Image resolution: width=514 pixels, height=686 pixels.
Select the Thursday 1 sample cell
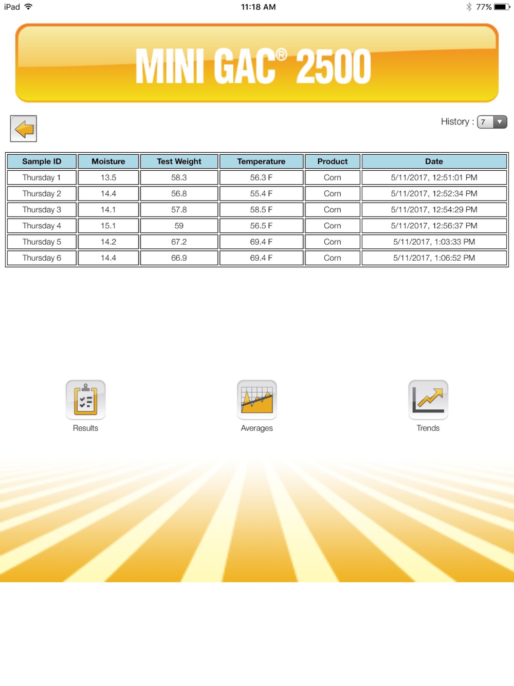[42, 177]
